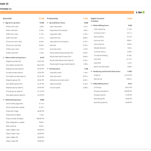
Task: Collapse the App Start-up Score section
Action: pyautogui.click(x=4, y=23)
